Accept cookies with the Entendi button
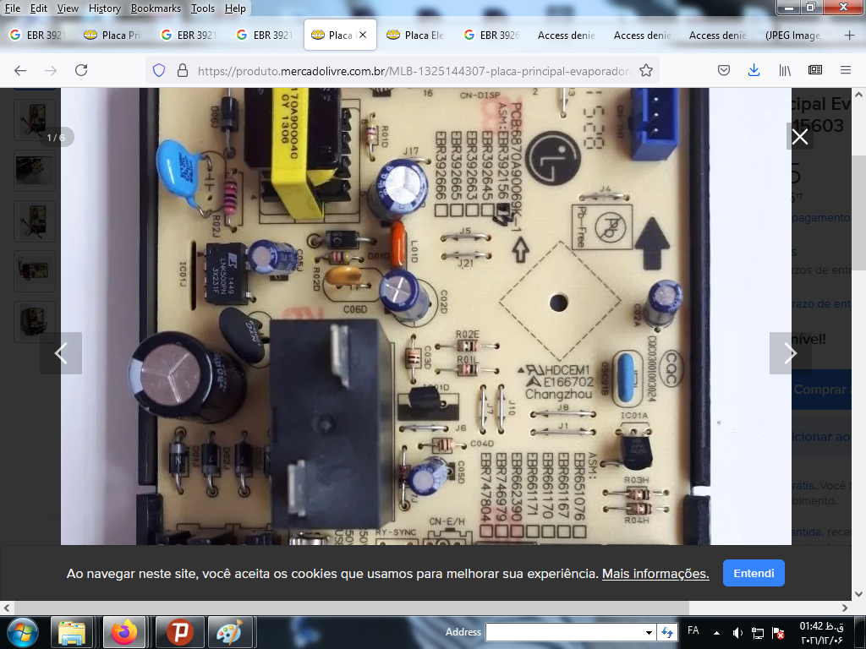This screenshot has height=649, width=866. (x=754, y=574)
